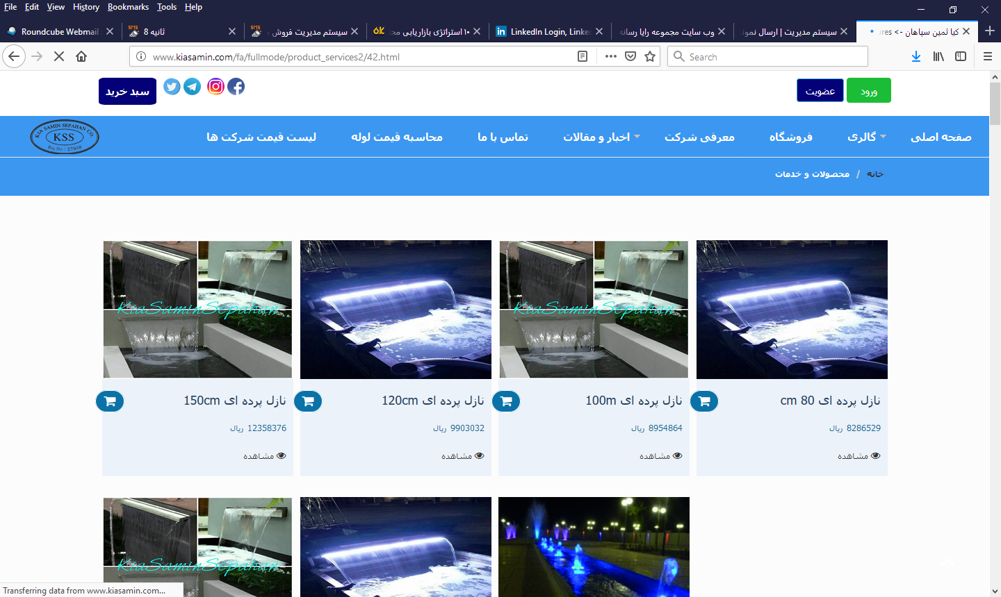Open the سبد خرید shopping cart

click(127, 91)
